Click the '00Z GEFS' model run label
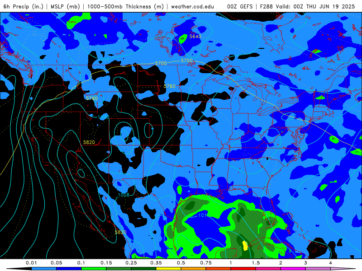 [x=240, y=6]
